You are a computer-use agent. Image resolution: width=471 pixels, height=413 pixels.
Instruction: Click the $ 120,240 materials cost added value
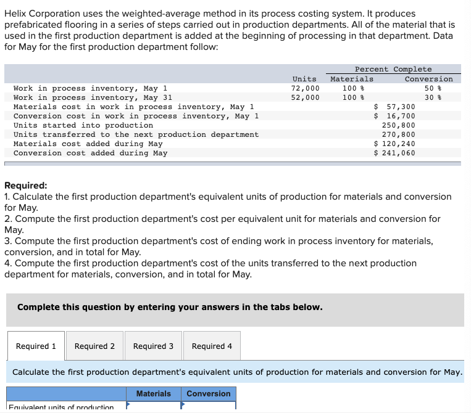point(394,144)
